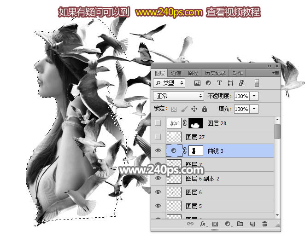Switch to the 图层 tab

160,73
